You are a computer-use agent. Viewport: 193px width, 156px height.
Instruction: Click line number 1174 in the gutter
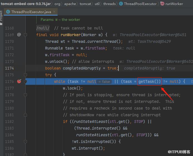pos(9,68)
